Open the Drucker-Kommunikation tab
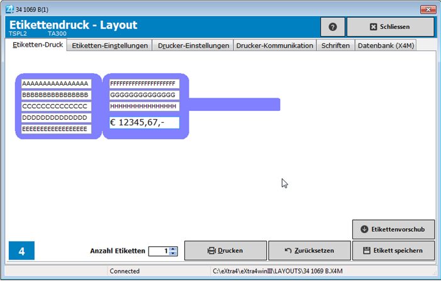The image size is (441, 281). click(x=275, y=45)
